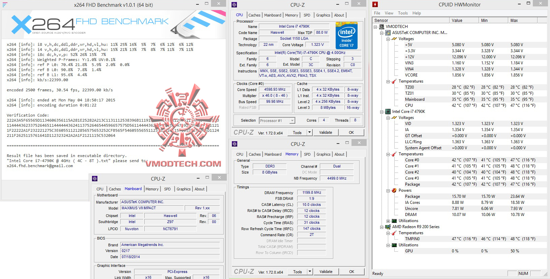Click the Utilizations icon under AMD Radeon

click(395, 245)
